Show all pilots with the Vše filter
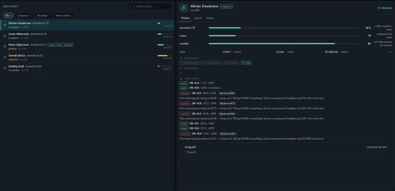This screenshot has width=395, height=191. (x=9, y=16)
